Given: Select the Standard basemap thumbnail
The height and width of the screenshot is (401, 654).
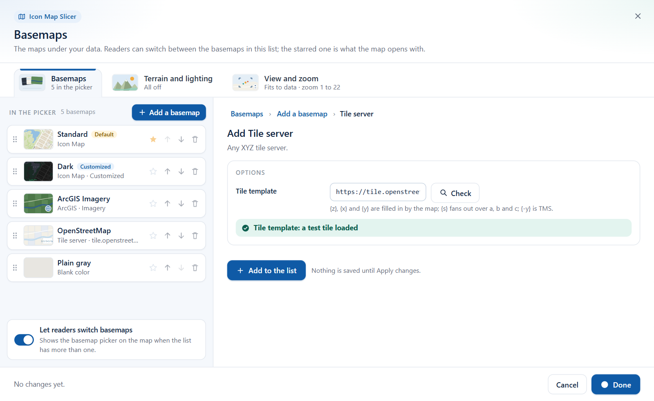Looking at the screenshot, I should pyautogui.click(x=38, y=139).
